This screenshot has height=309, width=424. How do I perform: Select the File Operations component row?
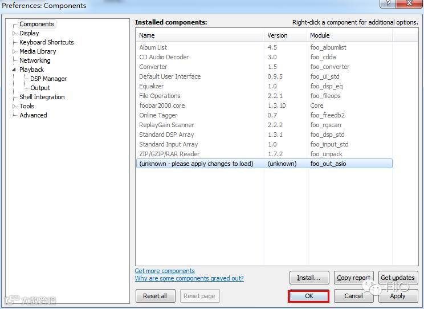(x=264, y=96)
